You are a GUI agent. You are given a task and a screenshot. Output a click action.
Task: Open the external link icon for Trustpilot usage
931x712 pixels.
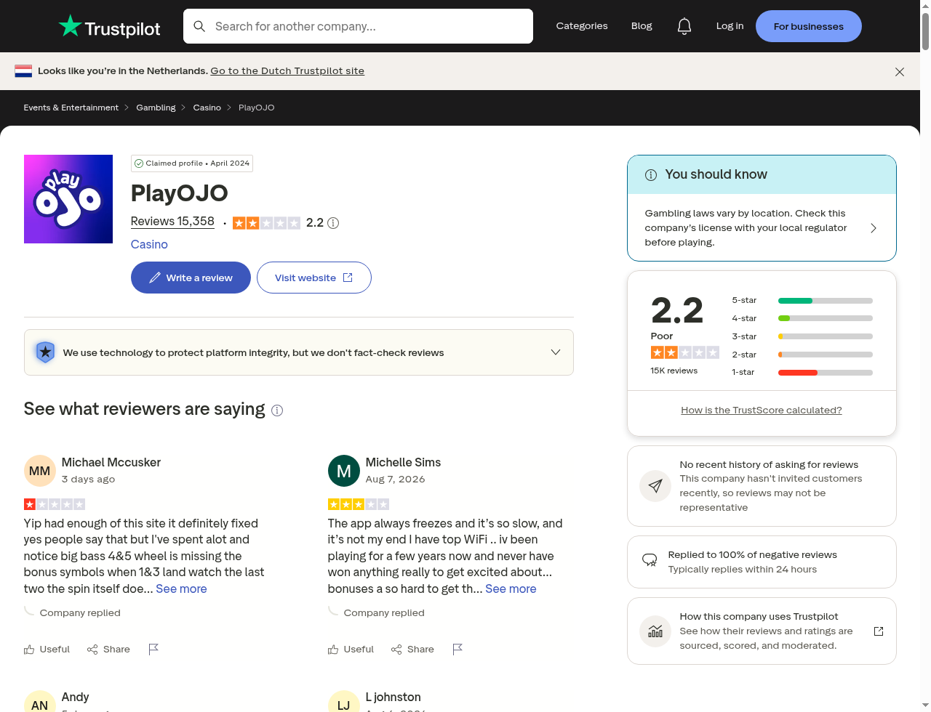[879, 631]
